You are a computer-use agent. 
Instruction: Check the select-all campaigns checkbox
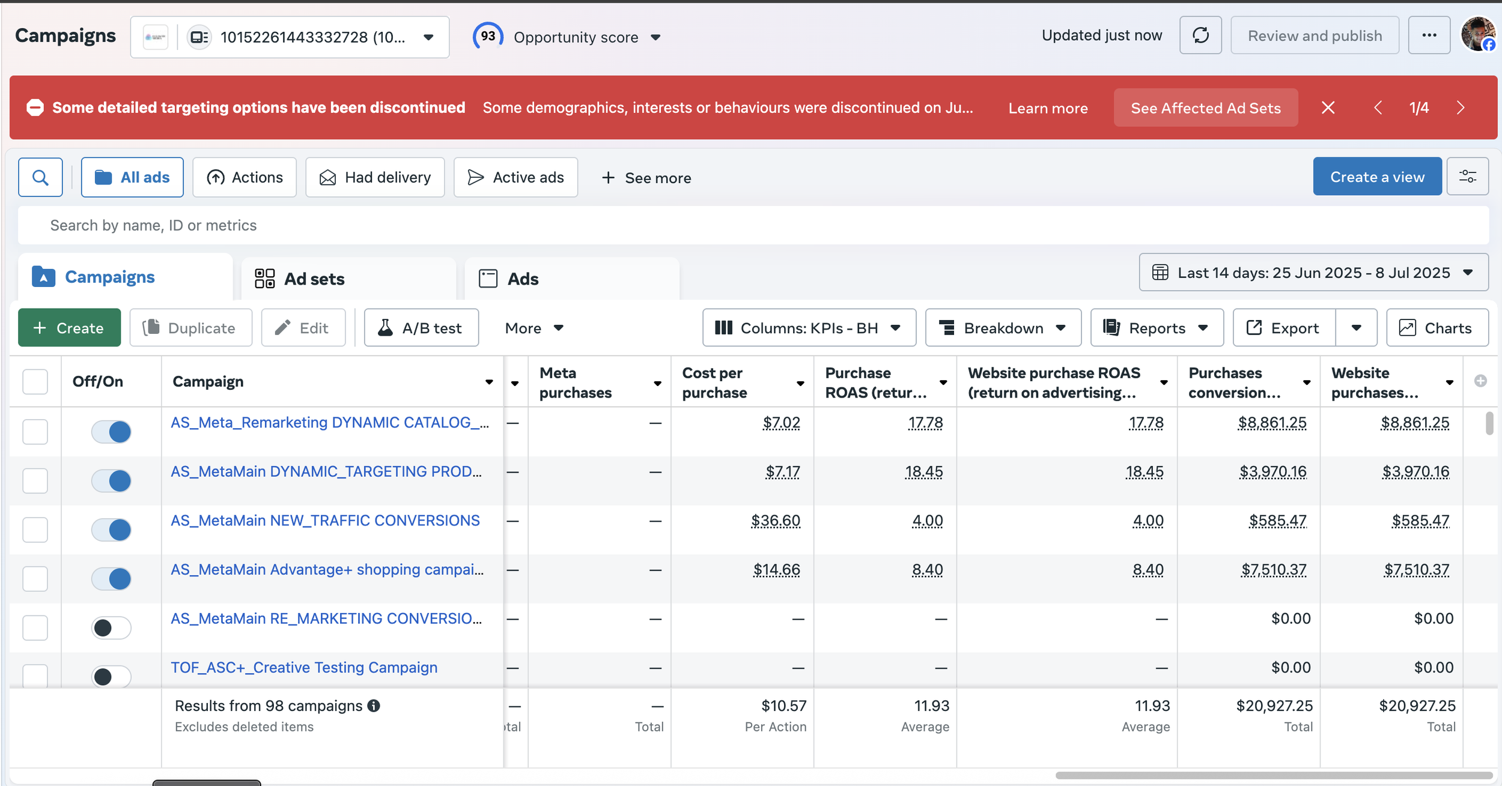[35, 381]
